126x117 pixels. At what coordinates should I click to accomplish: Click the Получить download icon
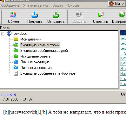tap(35, 15)
